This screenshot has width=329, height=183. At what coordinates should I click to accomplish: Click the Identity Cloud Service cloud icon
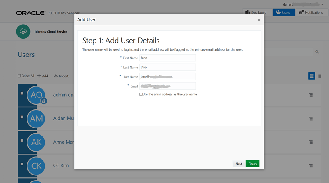tap(23, 32)
